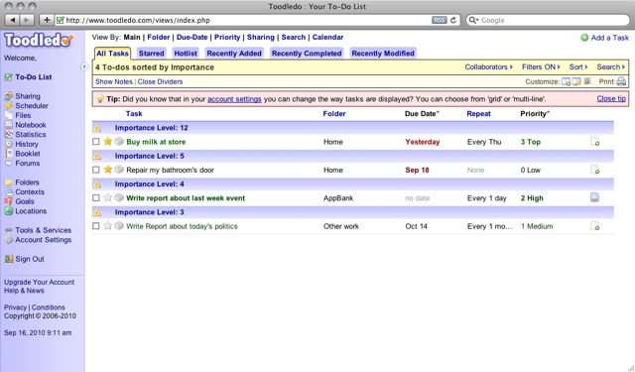Click Close Dividers
The width and height of the screenshot is (635, 372).
pyautogui.click(x=160, y=81)
